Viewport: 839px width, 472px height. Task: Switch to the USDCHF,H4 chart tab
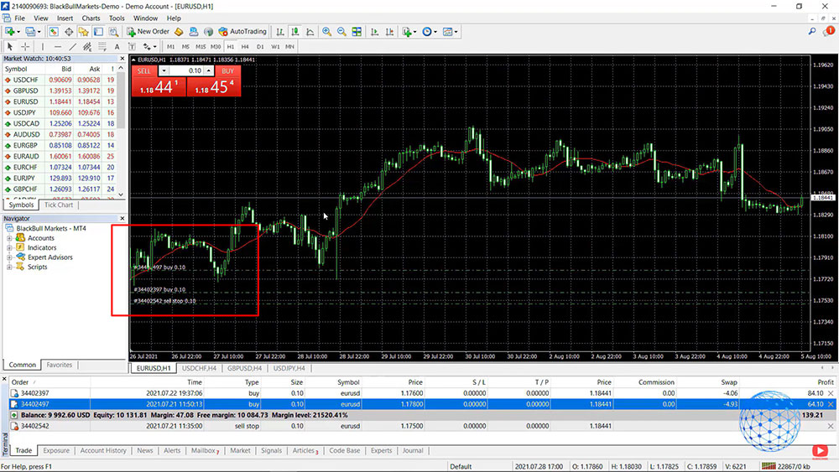pyautogui.click(x=199, y=368)
